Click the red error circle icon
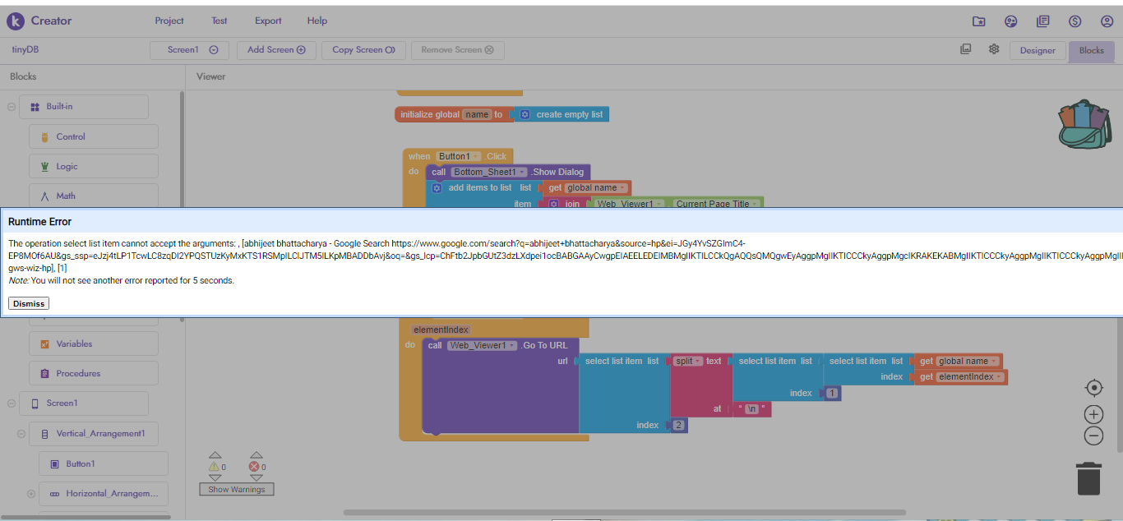1123x521 pixels. click(x=254, y=466)
